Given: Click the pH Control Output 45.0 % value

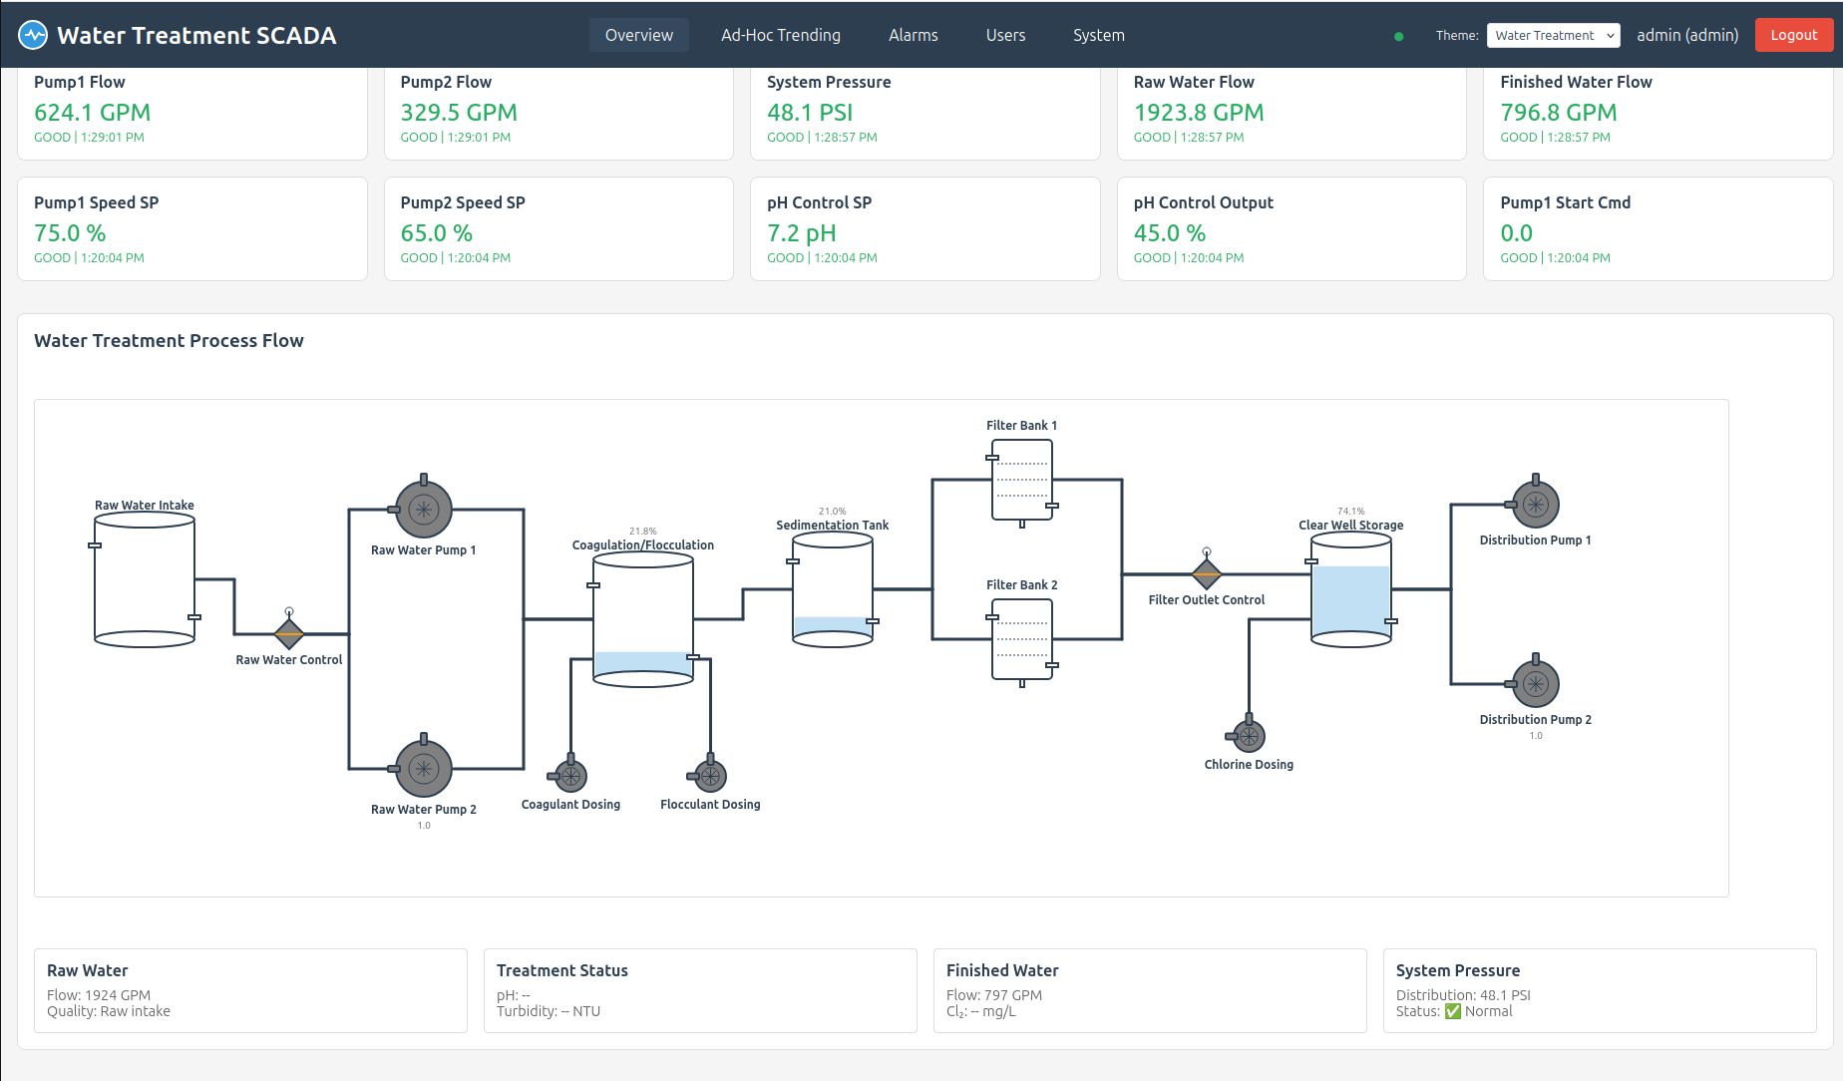Looking at the screenshot, I should click(1170, 233).
